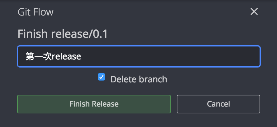Disable branch deletion via the checkbox
277x127 pixels.
pos(101,77)
